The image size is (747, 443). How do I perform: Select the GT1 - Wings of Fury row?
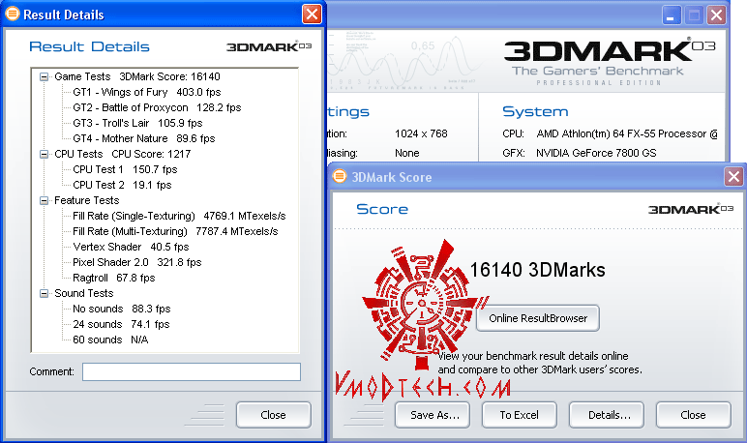147,92
